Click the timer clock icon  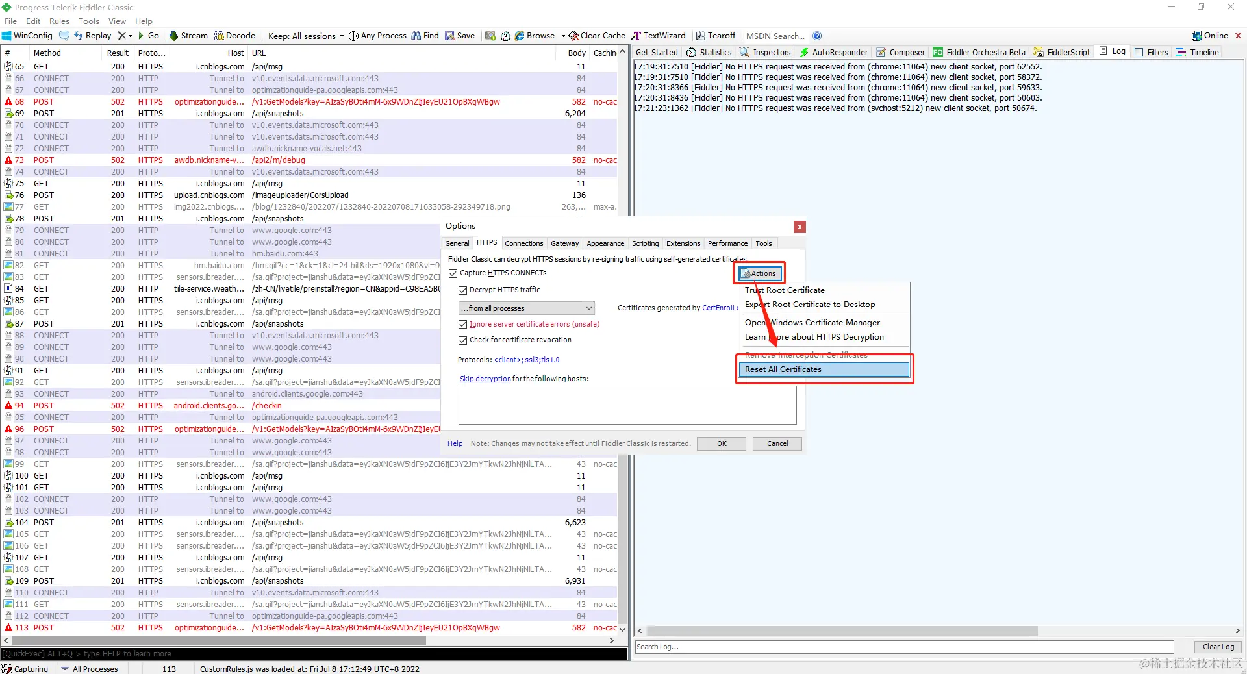[x=505, y=36]
